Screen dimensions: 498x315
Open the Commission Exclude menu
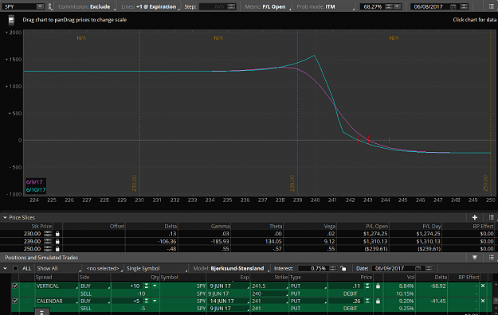tap(86, 6)
